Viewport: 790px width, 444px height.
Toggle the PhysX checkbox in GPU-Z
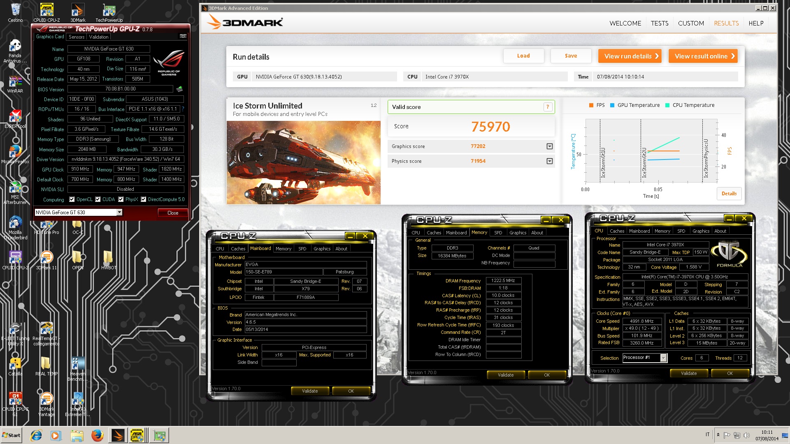click(121, 199)
